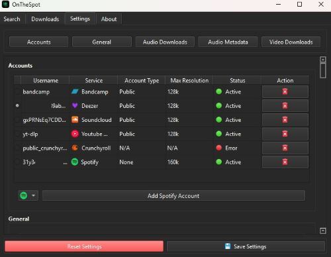Screen dimensions: 331x257
Task: Select the public_crunchyroll account radio button
Action: coord(17,148)
